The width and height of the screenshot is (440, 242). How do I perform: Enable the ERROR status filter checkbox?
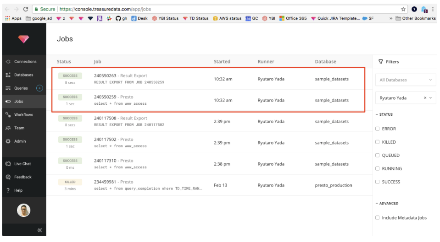coord(378,129)
